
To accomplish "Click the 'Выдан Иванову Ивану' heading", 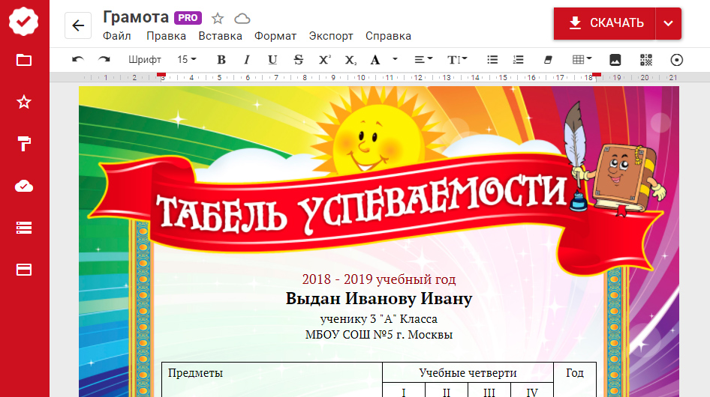I will click(378, 298).
